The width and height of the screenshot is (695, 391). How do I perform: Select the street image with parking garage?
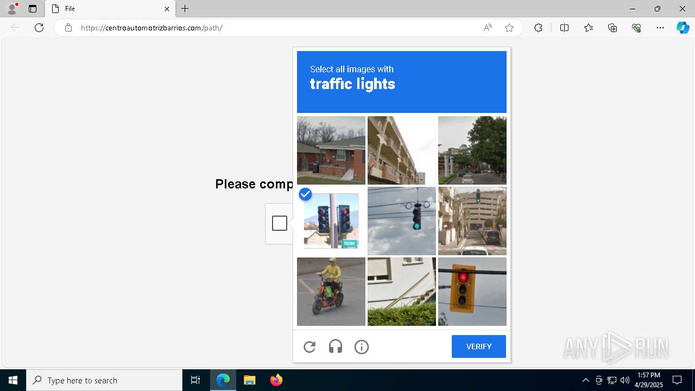pos(472,221)
